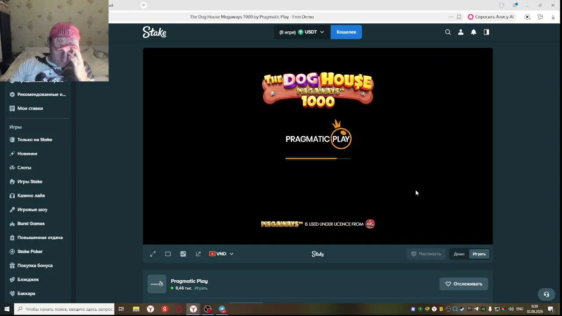Open Windows Start menu

(x=7, y=309)
